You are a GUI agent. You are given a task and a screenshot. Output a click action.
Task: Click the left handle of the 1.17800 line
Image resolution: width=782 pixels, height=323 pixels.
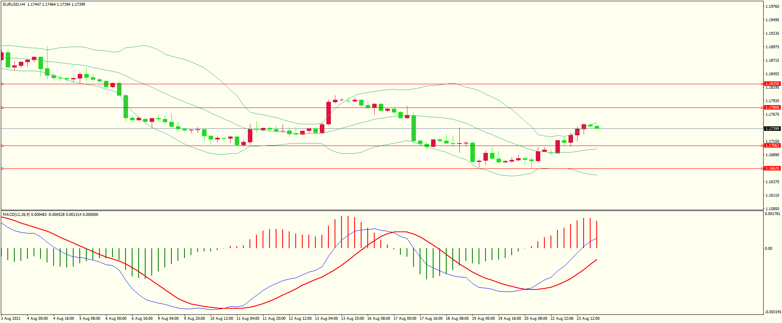pos(2,108)
